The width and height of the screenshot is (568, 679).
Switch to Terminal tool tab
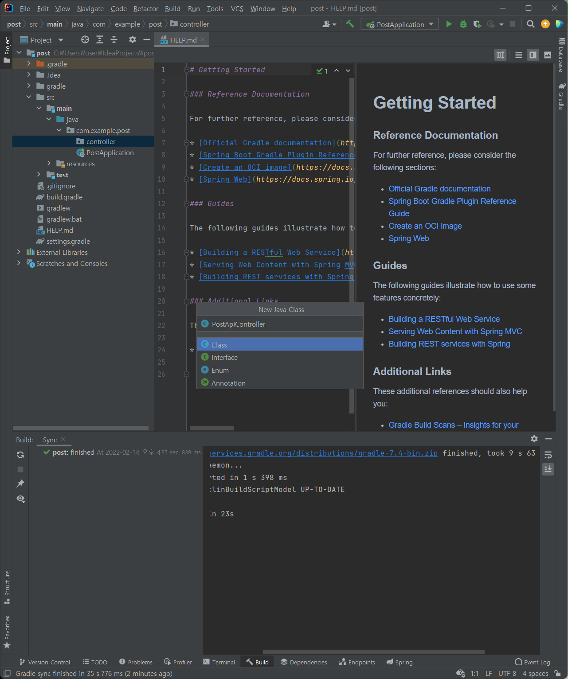[219, 662]
